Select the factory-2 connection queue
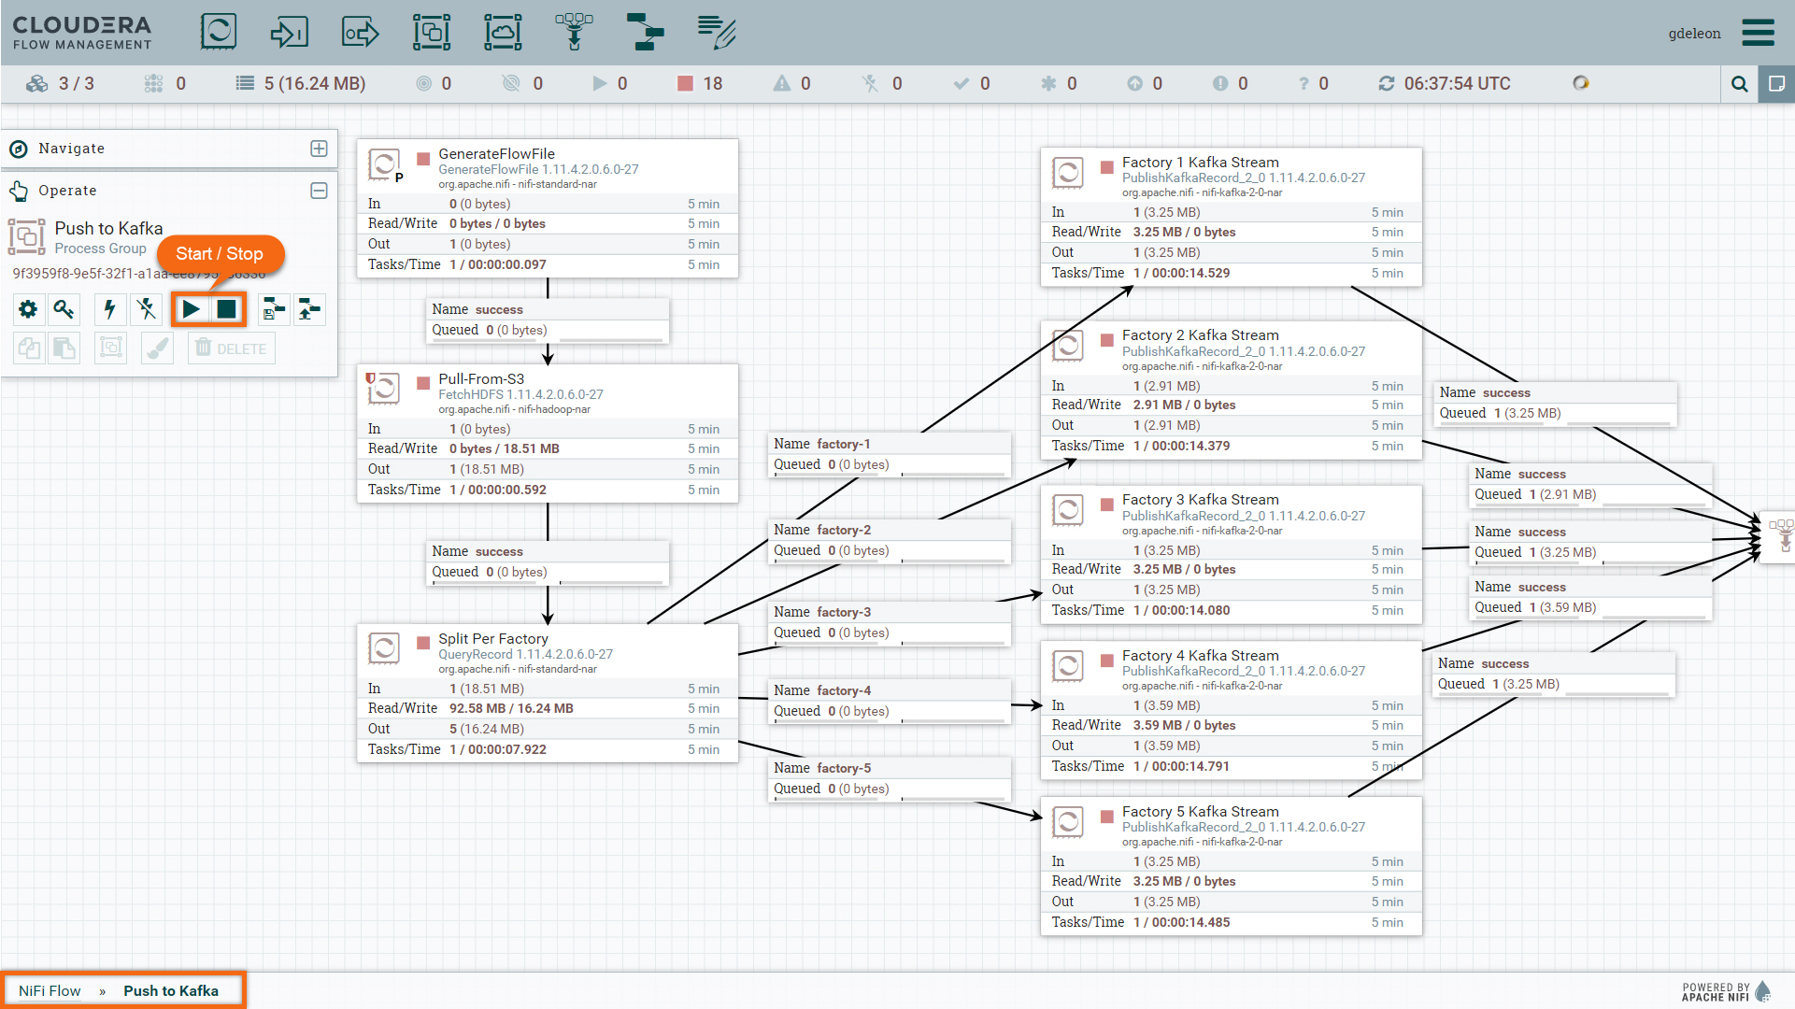 pos(890,541)
